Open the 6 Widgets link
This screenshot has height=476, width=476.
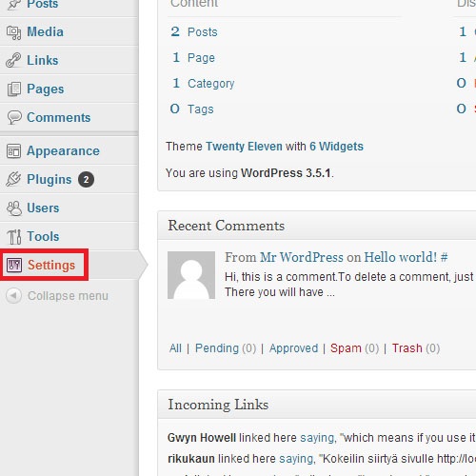(x=336, y=147)
